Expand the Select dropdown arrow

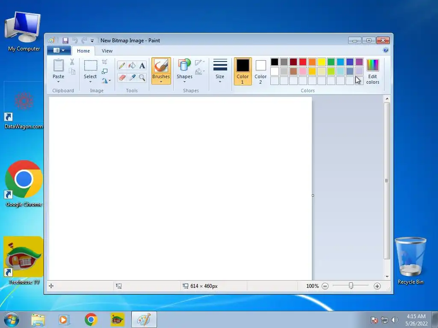pyautogui.click(x=91, y=82)
